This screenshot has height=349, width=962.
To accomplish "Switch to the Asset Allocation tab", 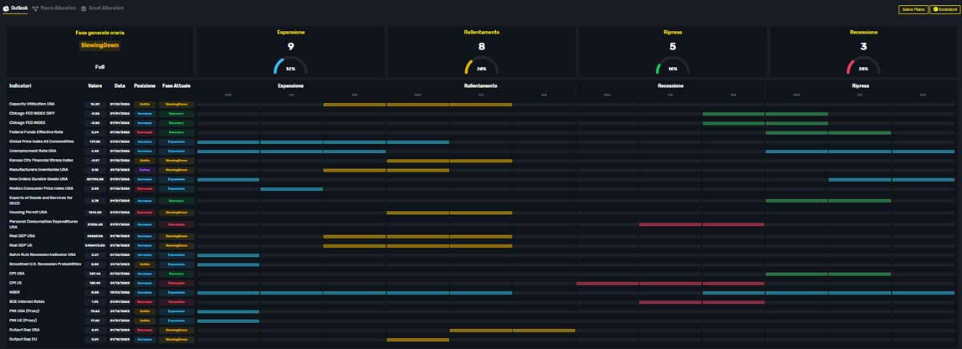I will pyautogui.click(x=105, y=8).
